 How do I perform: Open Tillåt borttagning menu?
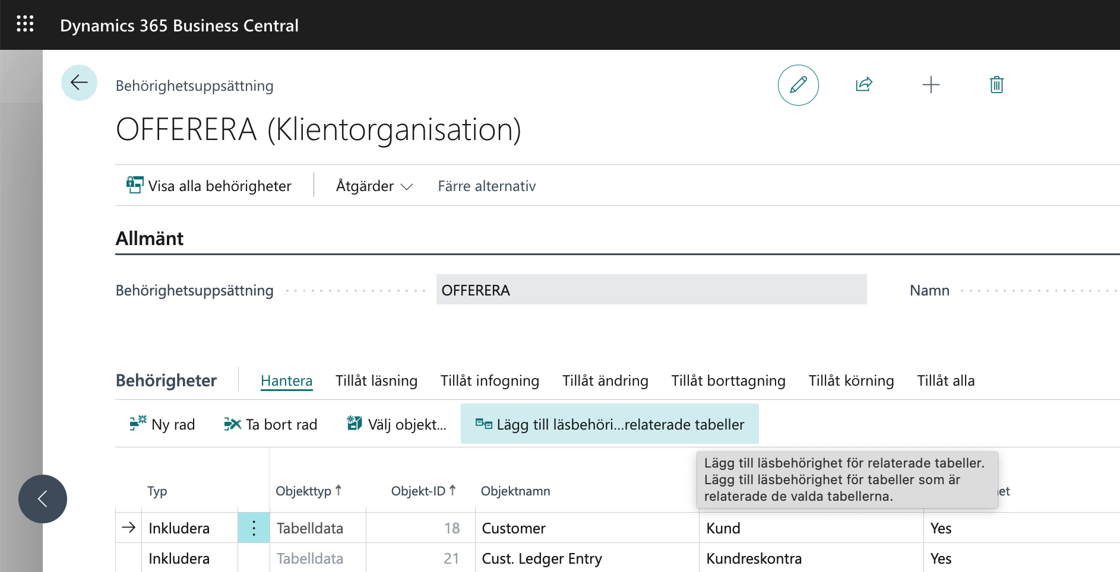click(728, 380)
